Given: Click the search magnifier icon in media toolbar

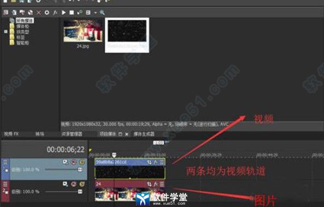Looking at the screenshot, I should tap(102, 13).
